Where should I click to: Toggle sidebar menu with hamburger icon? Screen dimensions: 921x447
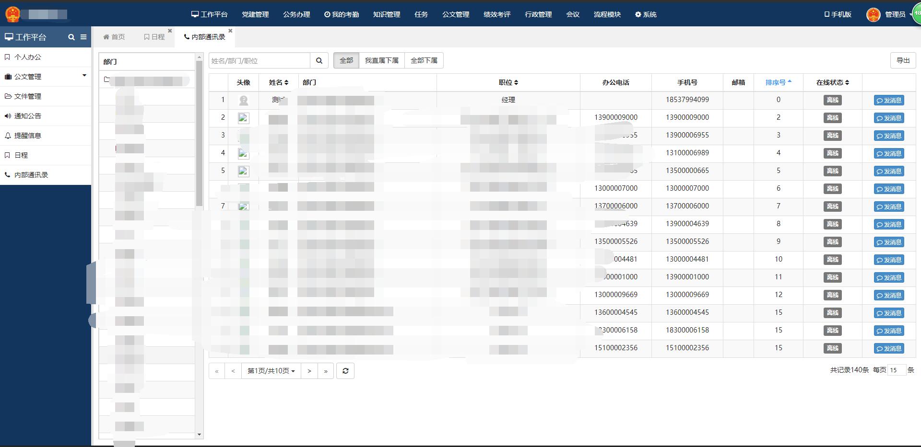coord(83,37)
